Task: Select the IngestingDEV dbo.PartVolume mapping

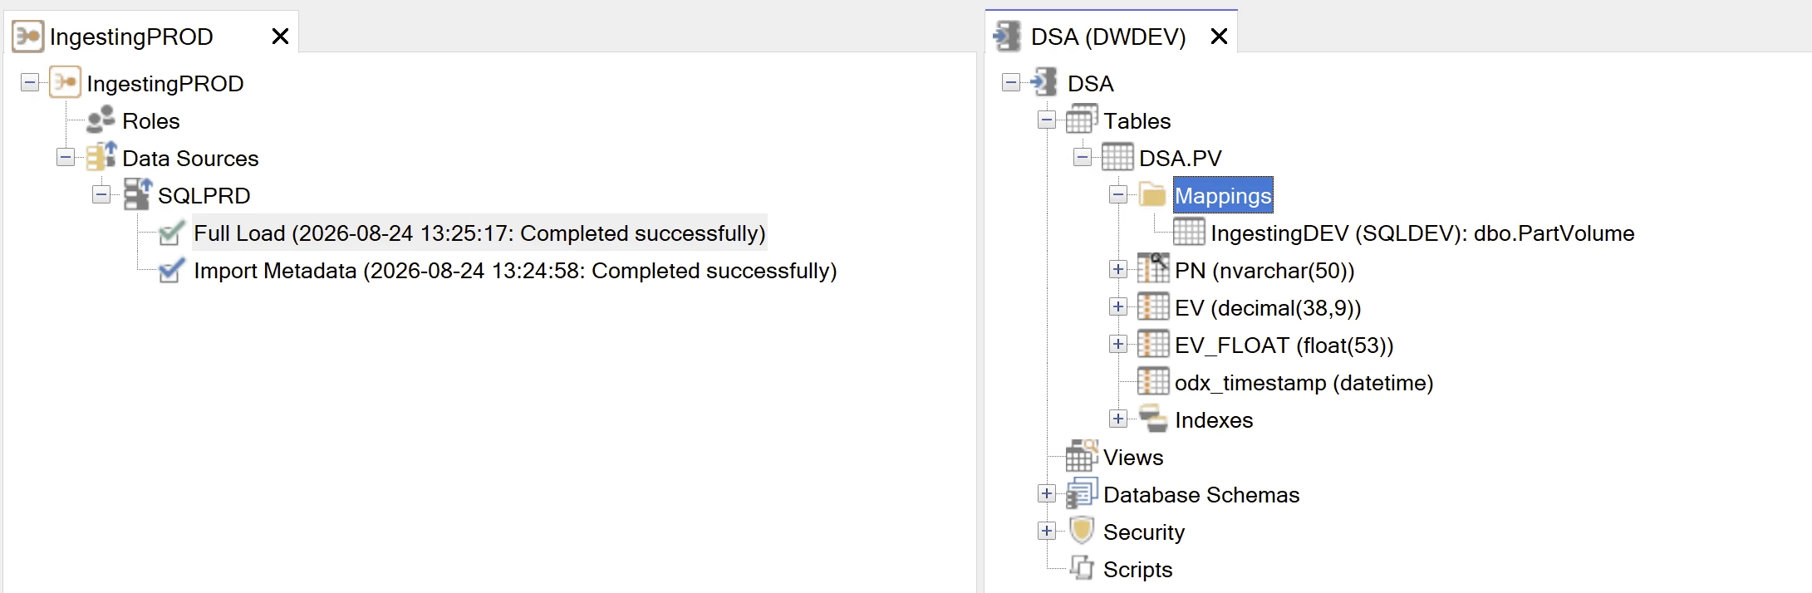Action: [1422, 233]
